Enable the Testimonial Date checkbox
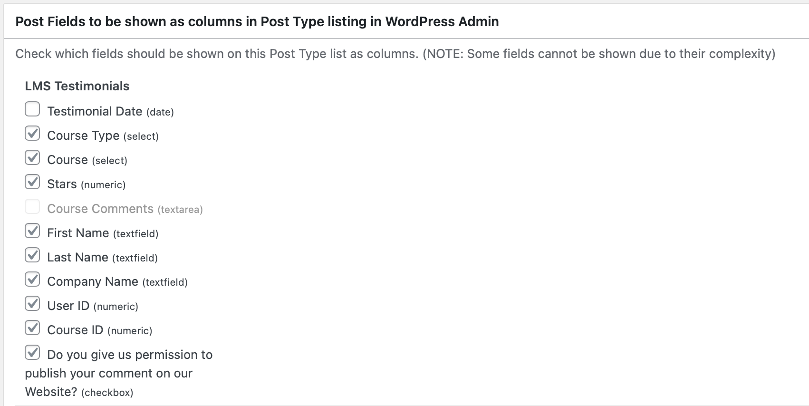 [32, 109]
